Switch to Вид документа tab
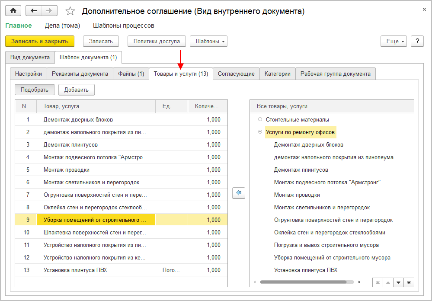The image size is (432, 301). coord(30,58)
